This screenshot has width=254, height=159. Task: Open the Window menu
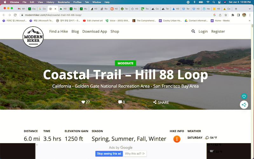(97, 2)
